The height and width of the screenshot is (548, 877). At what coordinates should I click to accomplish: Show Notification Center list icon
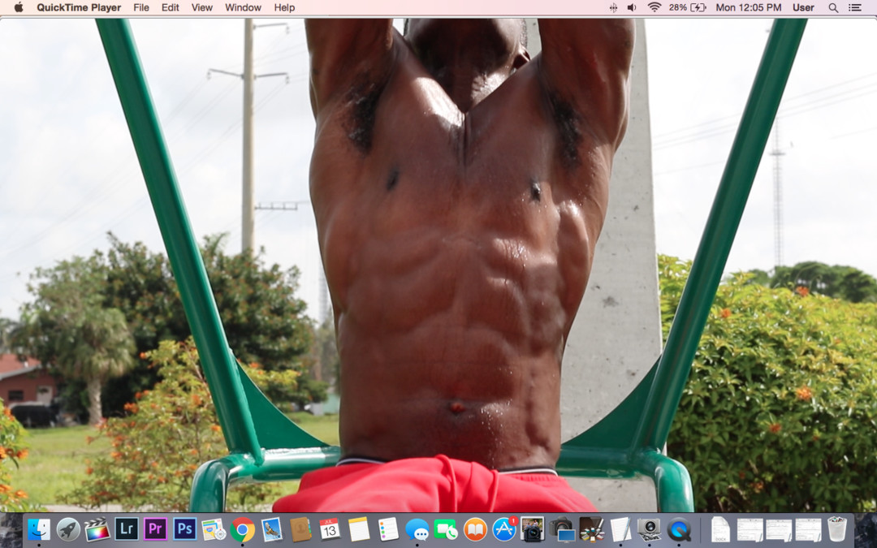pos(855,7)
